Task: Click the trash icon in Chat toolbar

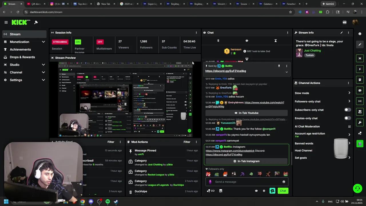Action: (x=218, y=41)
